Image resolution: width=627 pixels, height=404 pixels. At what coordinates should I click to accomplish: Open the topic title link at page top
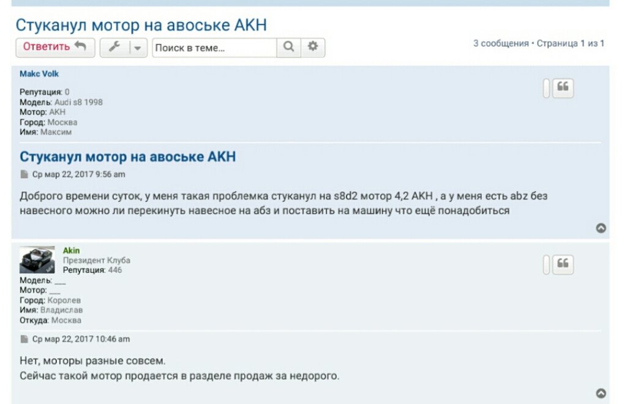pos(141,25)
